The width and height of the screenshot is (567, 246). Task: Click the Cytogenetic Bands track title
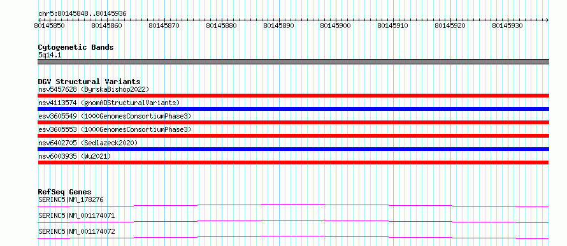tap(76, 47)
